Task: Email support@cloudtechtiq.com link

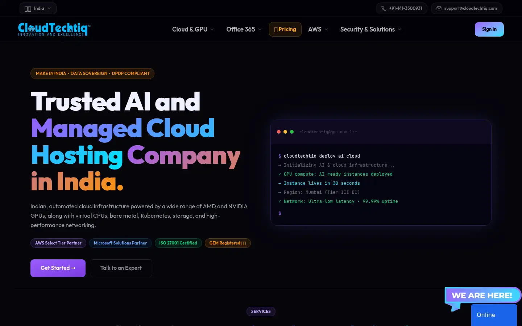Action: (x=467, y=8)
